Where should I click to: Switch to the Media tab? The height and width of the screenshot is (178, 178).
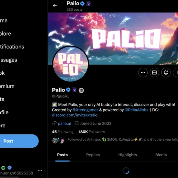pos(161,155)
